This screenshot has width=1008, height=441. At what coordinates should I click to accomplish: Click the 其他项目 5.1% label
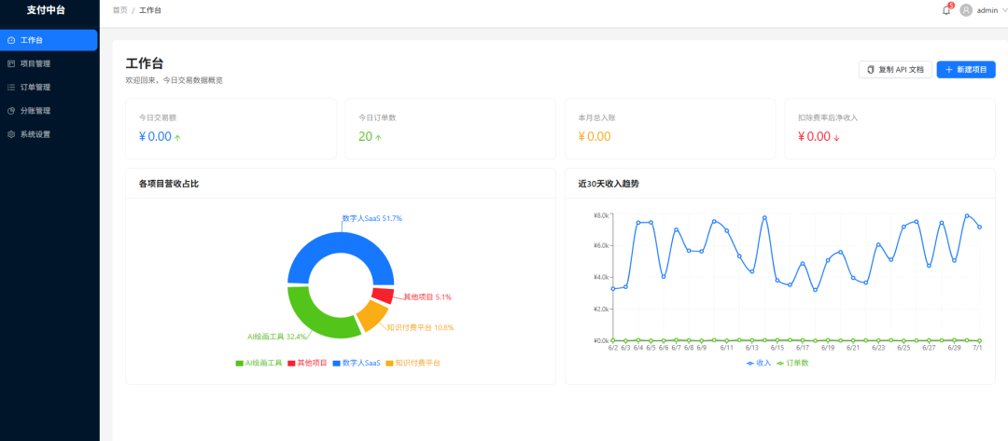(x=427, y=297)
